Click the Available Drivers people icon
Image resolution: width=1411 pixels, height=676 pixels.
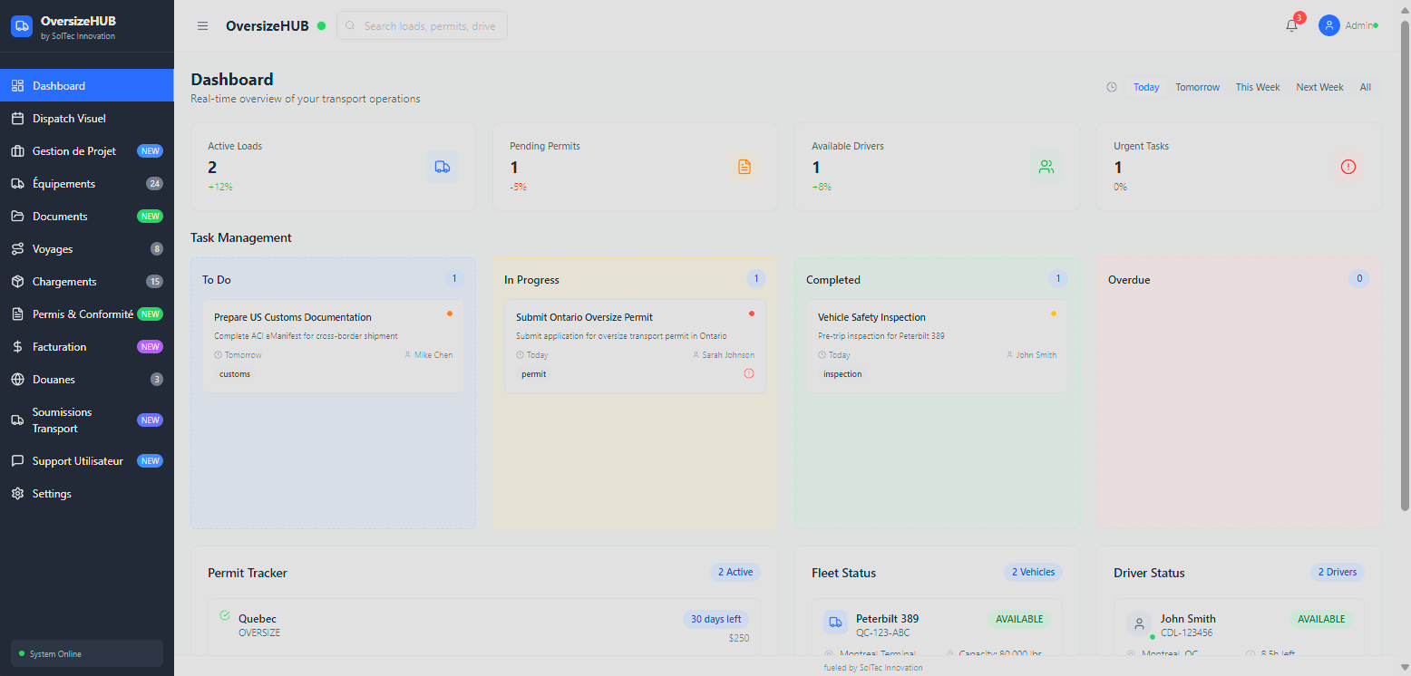point(1046,167)
